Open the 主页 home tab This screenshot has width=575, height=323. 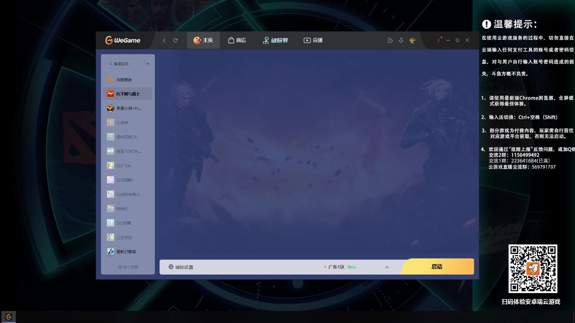[x=203, y=40]
